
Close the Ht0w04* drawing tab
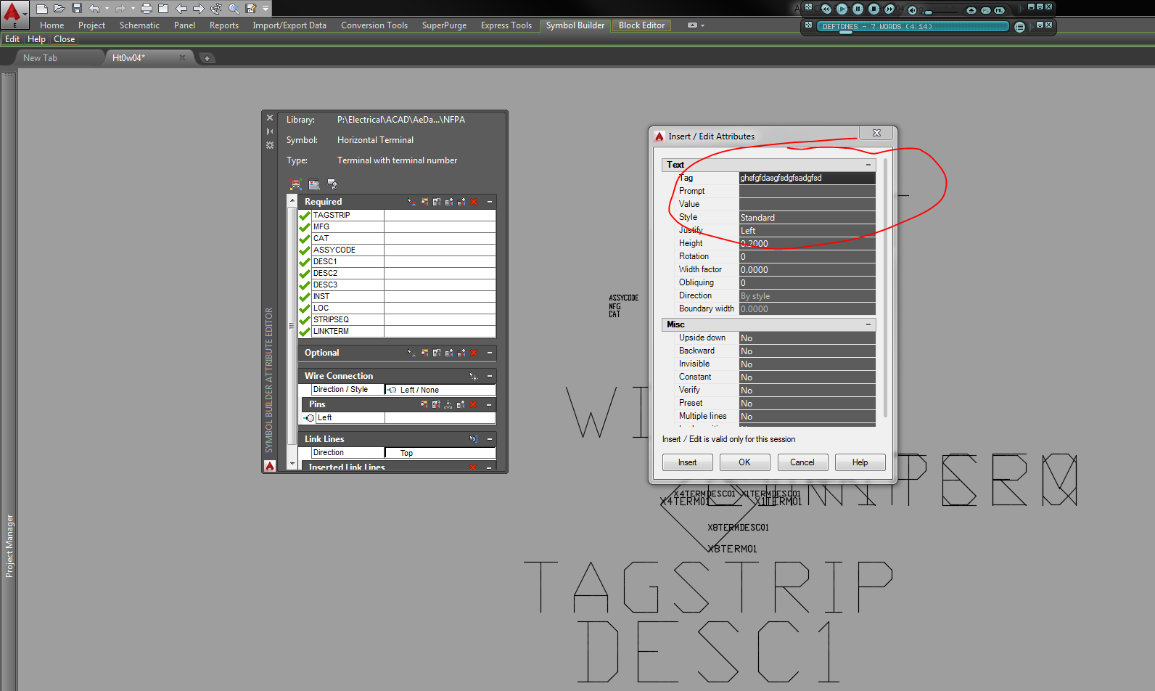[182, 58]
